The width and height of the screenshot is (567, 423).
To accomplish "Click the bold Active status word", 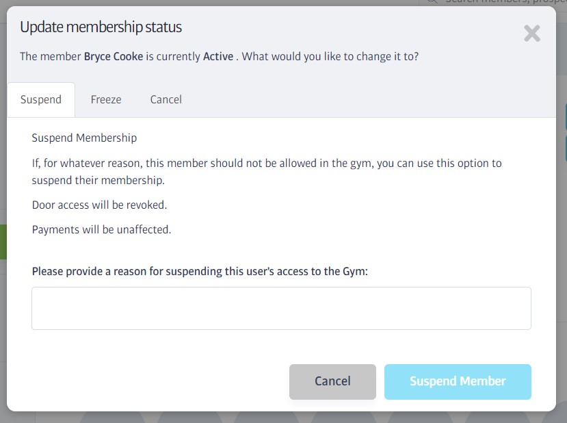I will [x=218, y=56].
